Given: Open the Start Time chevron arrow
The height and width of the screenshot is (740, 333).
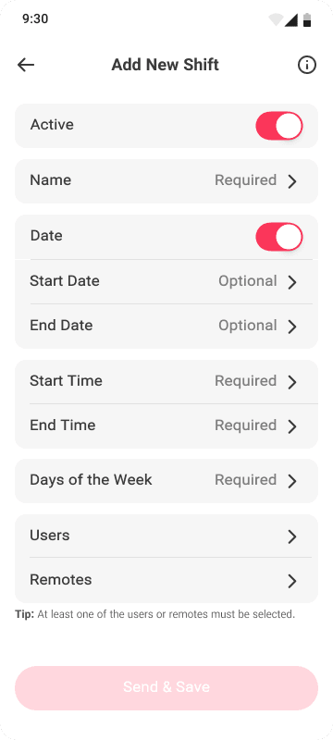Looking at the screenshot, I should coord(292,382).
